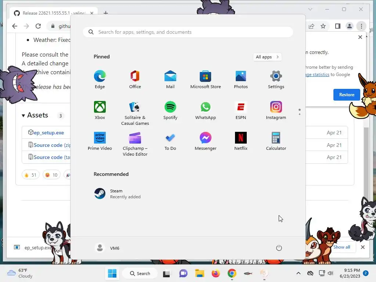The height and width of the screenshot is (282, 376).
Task: Open Chrome's three-dot menu
Action: pyautogui.click(x=361, y=26)
